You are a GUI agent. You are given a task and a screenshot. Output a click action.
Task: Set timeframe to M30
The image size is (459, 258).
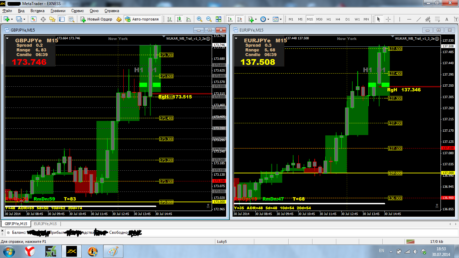(319, 19)
